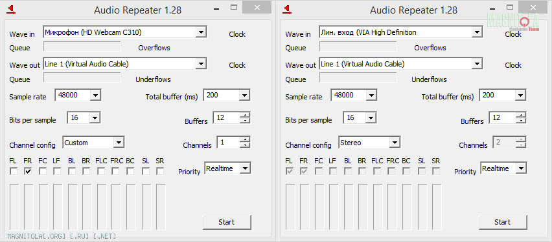The height and width of the screenshot is (242, 552).
Task: Click SR channel checkbox in right window
Action: click(x=436, y=172)
